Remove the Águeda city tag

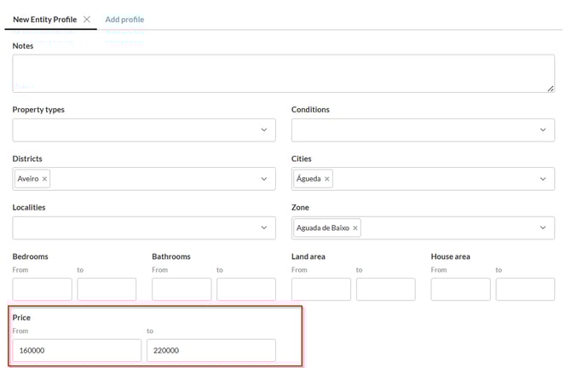tap(326, 179)
